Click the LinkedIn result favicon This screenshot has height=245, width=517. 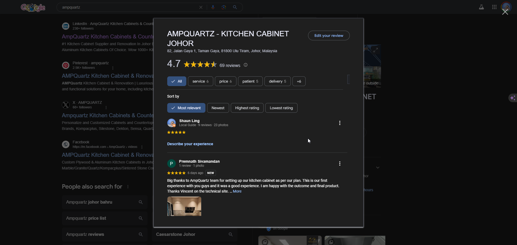click(66, 26)
